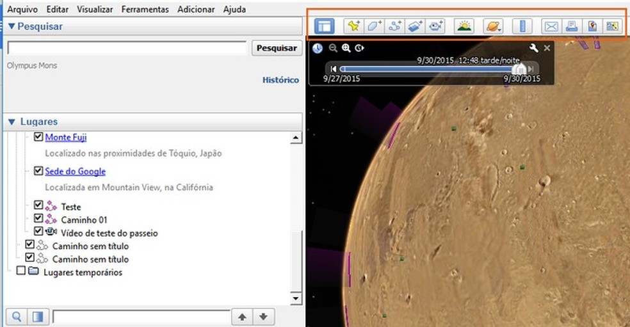Image resolution: width=630 pixels, height=327 pixels.
Task: Step time slider forward to end
Action: pos(531,69)
